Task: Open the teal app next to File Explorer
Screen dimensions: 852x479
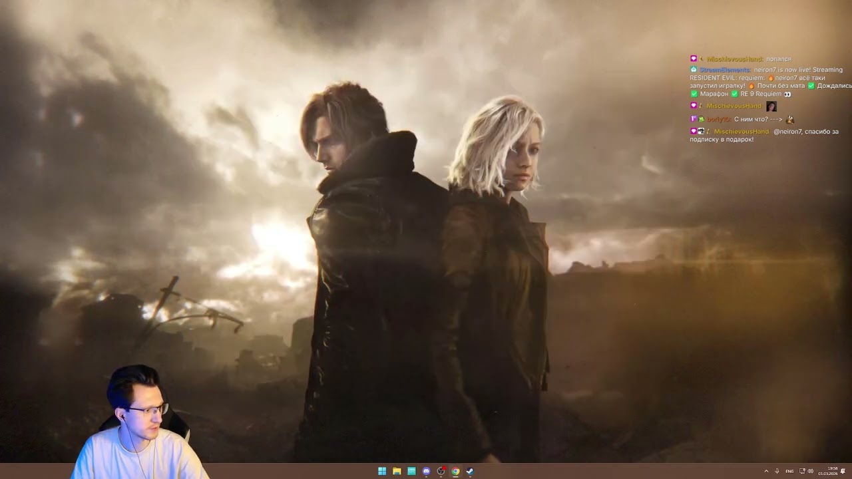Action: [x=411, y=471]
